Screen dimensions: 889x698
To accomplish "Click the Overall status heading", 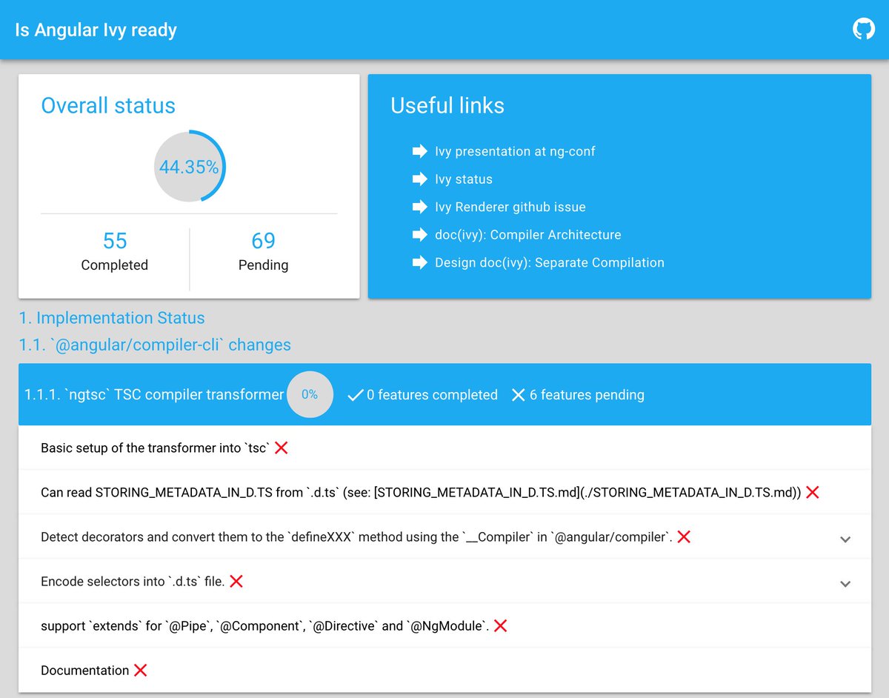I will pos(108,105).
